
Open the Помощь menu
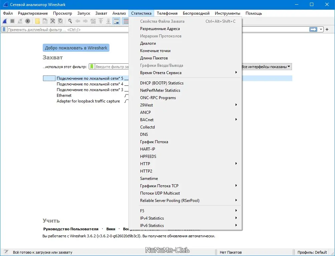click(x=254, y=13)
